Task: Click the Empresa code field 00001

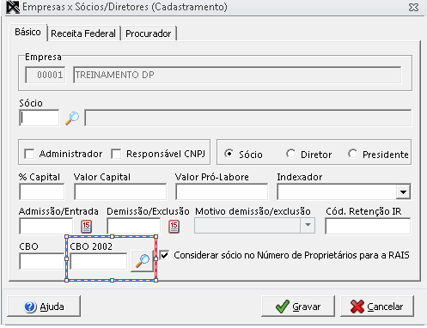Action: tap(46, 75)
